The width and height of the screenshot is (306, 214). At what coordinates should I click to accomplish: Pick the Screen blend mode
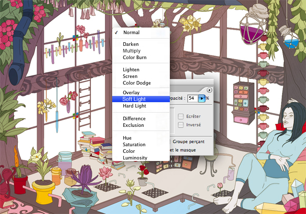click(x=141, y=76)
